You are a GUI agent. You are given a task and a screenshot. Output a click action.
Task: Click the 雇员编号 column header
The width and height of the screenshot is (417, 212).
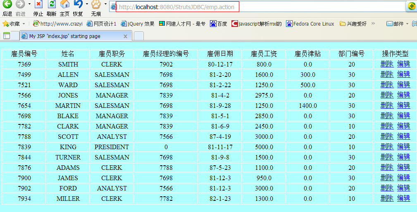coord(24,54)
